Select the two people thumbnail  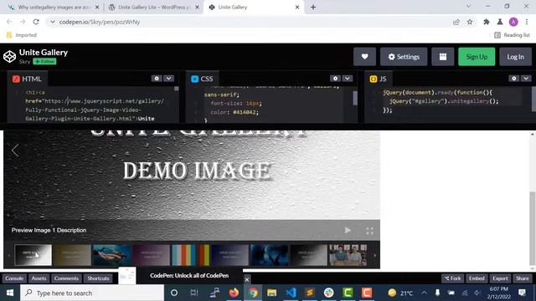[x=348, y=254]
